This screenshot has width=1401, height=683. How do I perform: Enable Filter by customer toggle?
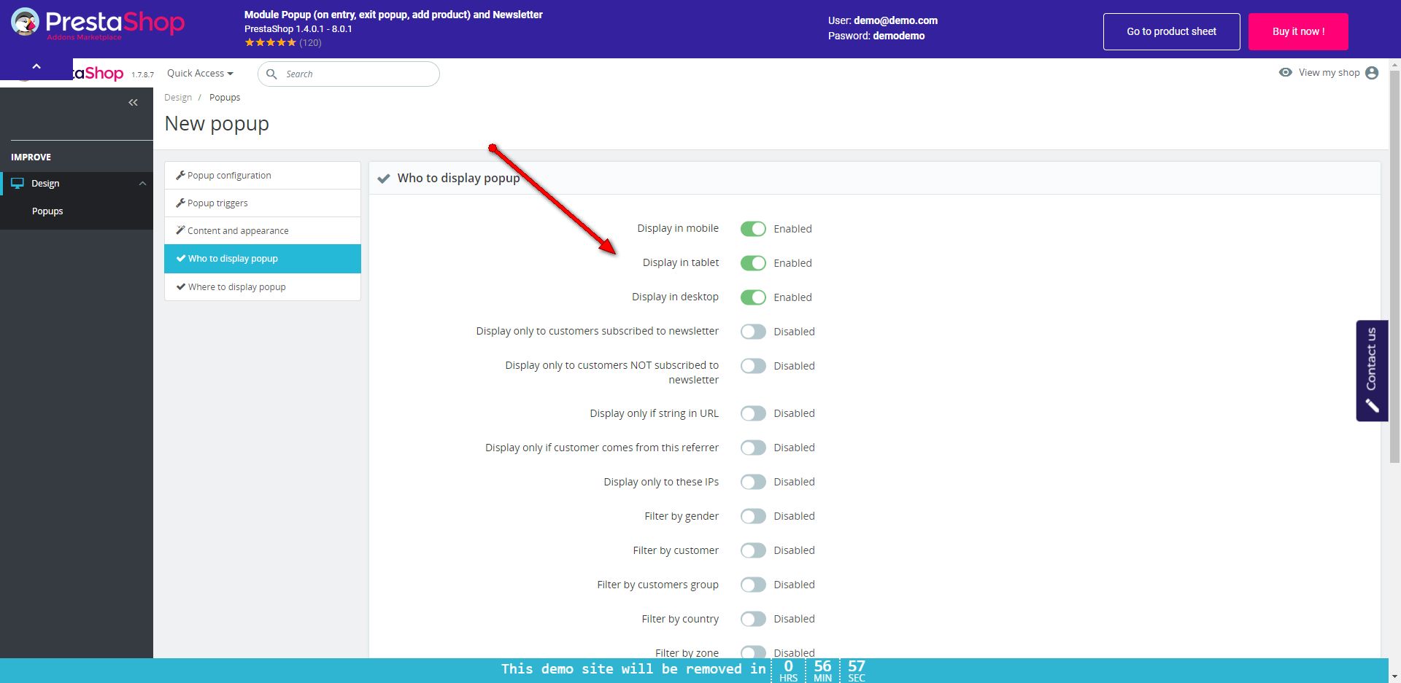pyautogui.click(x=753, y=550)
